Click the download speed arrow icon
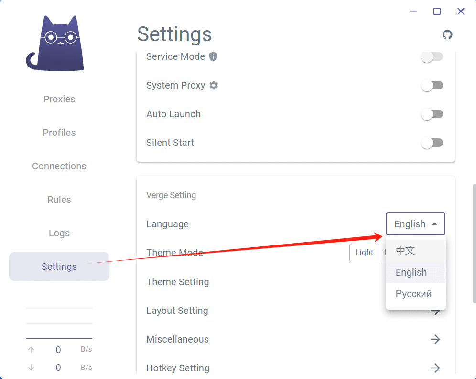Screen dimensions: 476x379 31,368
